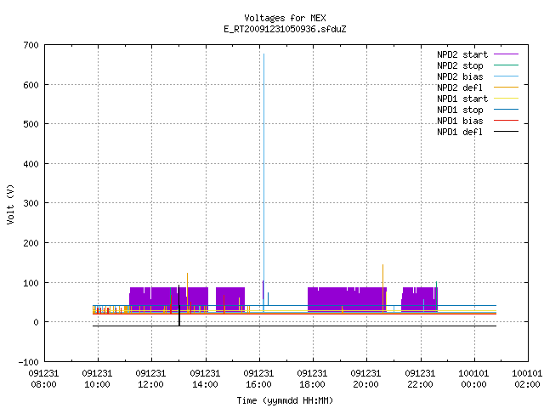544x408 pixels.
Task: Click the green spike near 22:30
Action: coord(436,296)
